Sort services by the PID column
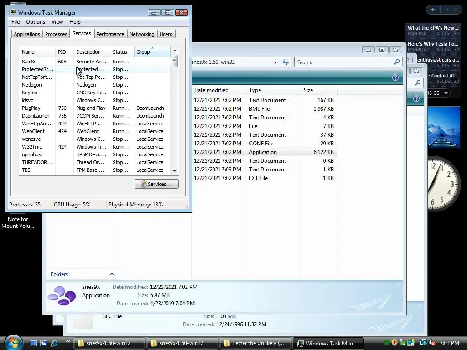This screenshot has width=467, height=350. pos(64,52)
